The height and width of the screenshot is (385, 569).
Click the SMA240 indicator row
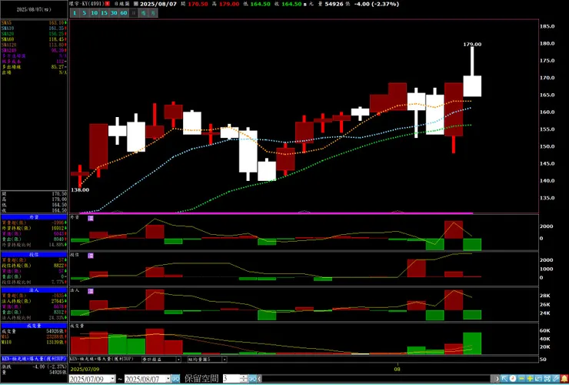click(34, 50)
